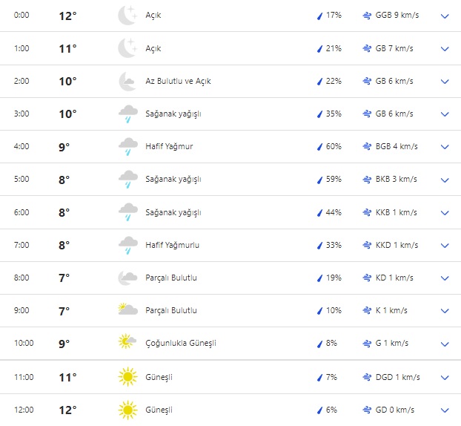Click the wind icon beside DGD 1 km/s

tap(367, 377)
